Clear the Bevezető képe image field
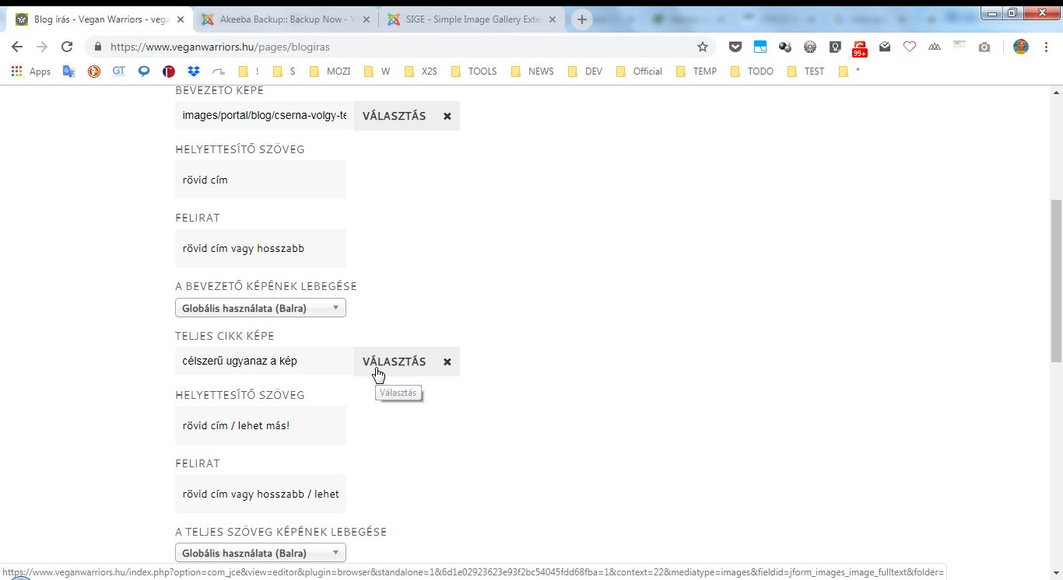 (447, 116)
